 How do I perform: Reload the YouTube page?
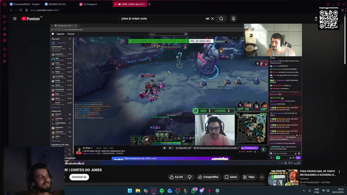coord(21,10)
